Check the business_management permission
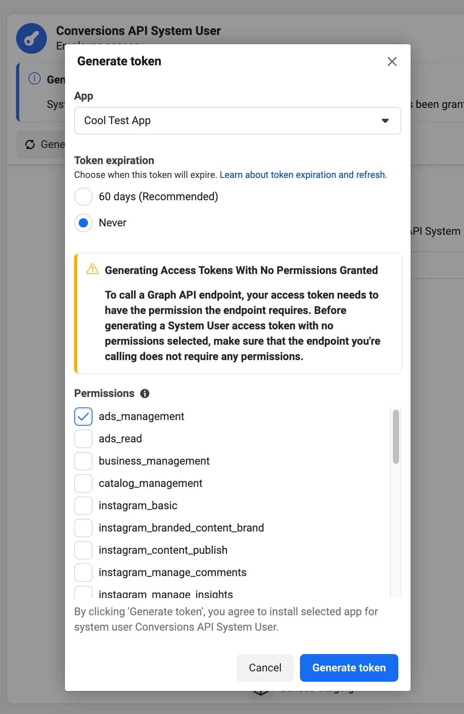464x714 pixels. [x=83, y=461]
